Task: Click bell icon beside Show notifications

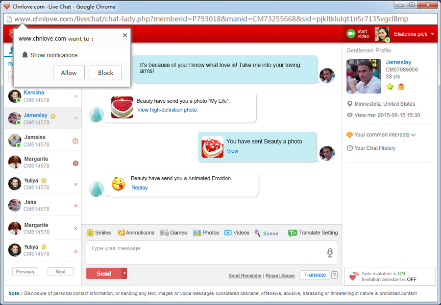Action: pos(25,55)
